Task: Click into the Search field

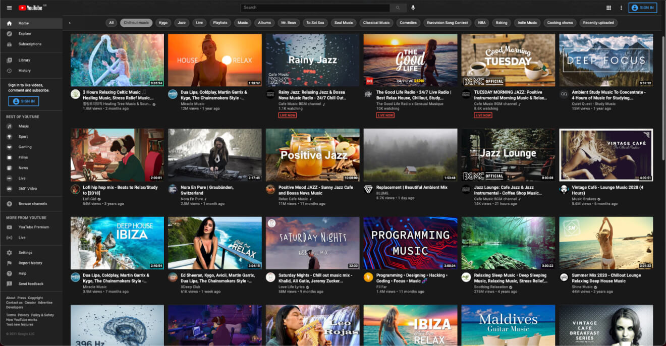Action: tap(315, 8)
